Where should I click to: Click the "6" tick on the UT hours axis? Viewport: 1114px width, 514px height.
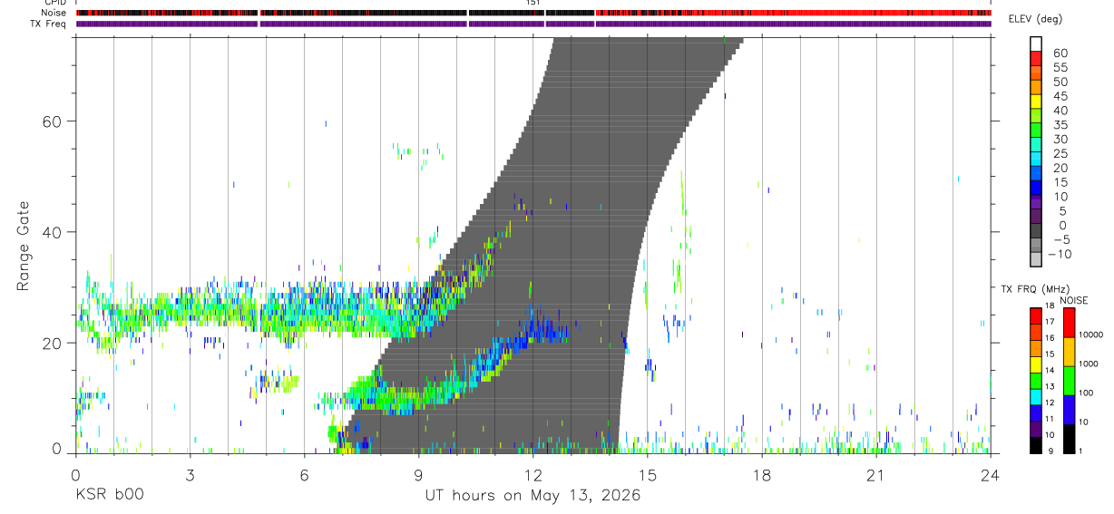coord(304,475)
